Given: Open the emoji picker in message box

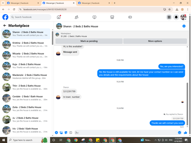Looking at the screenshot, I should [x=180, y=133].
